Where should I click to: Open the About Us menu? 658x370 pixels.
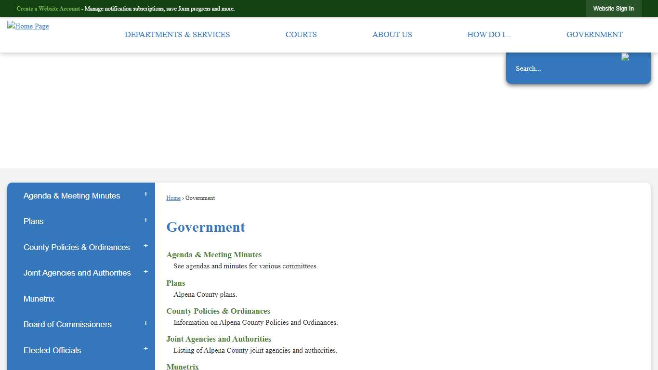pos(392,34)
